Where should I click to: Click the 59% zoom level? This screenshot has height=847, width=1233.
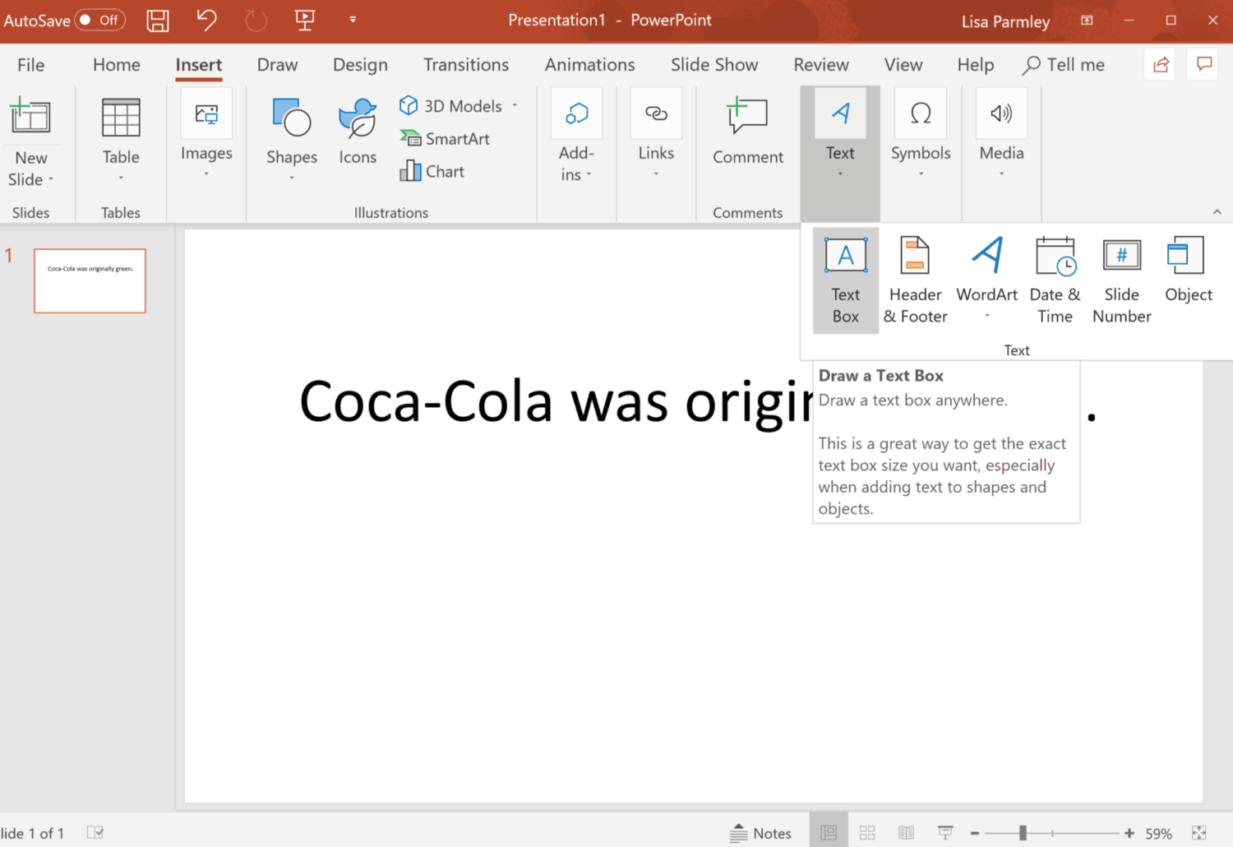[x=1159, y=833]
